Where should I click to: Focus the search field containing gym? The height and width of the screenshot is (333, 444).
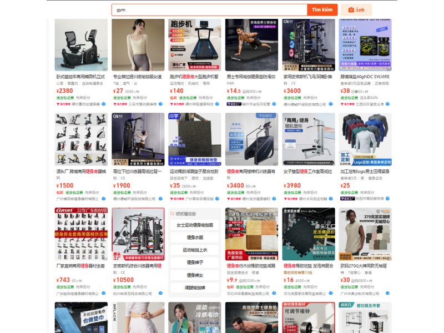[209, 10]
